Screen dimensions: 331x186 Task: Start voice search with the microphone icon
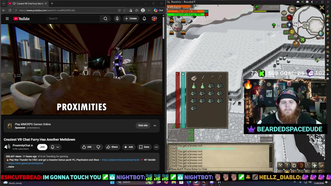[117, 19]
